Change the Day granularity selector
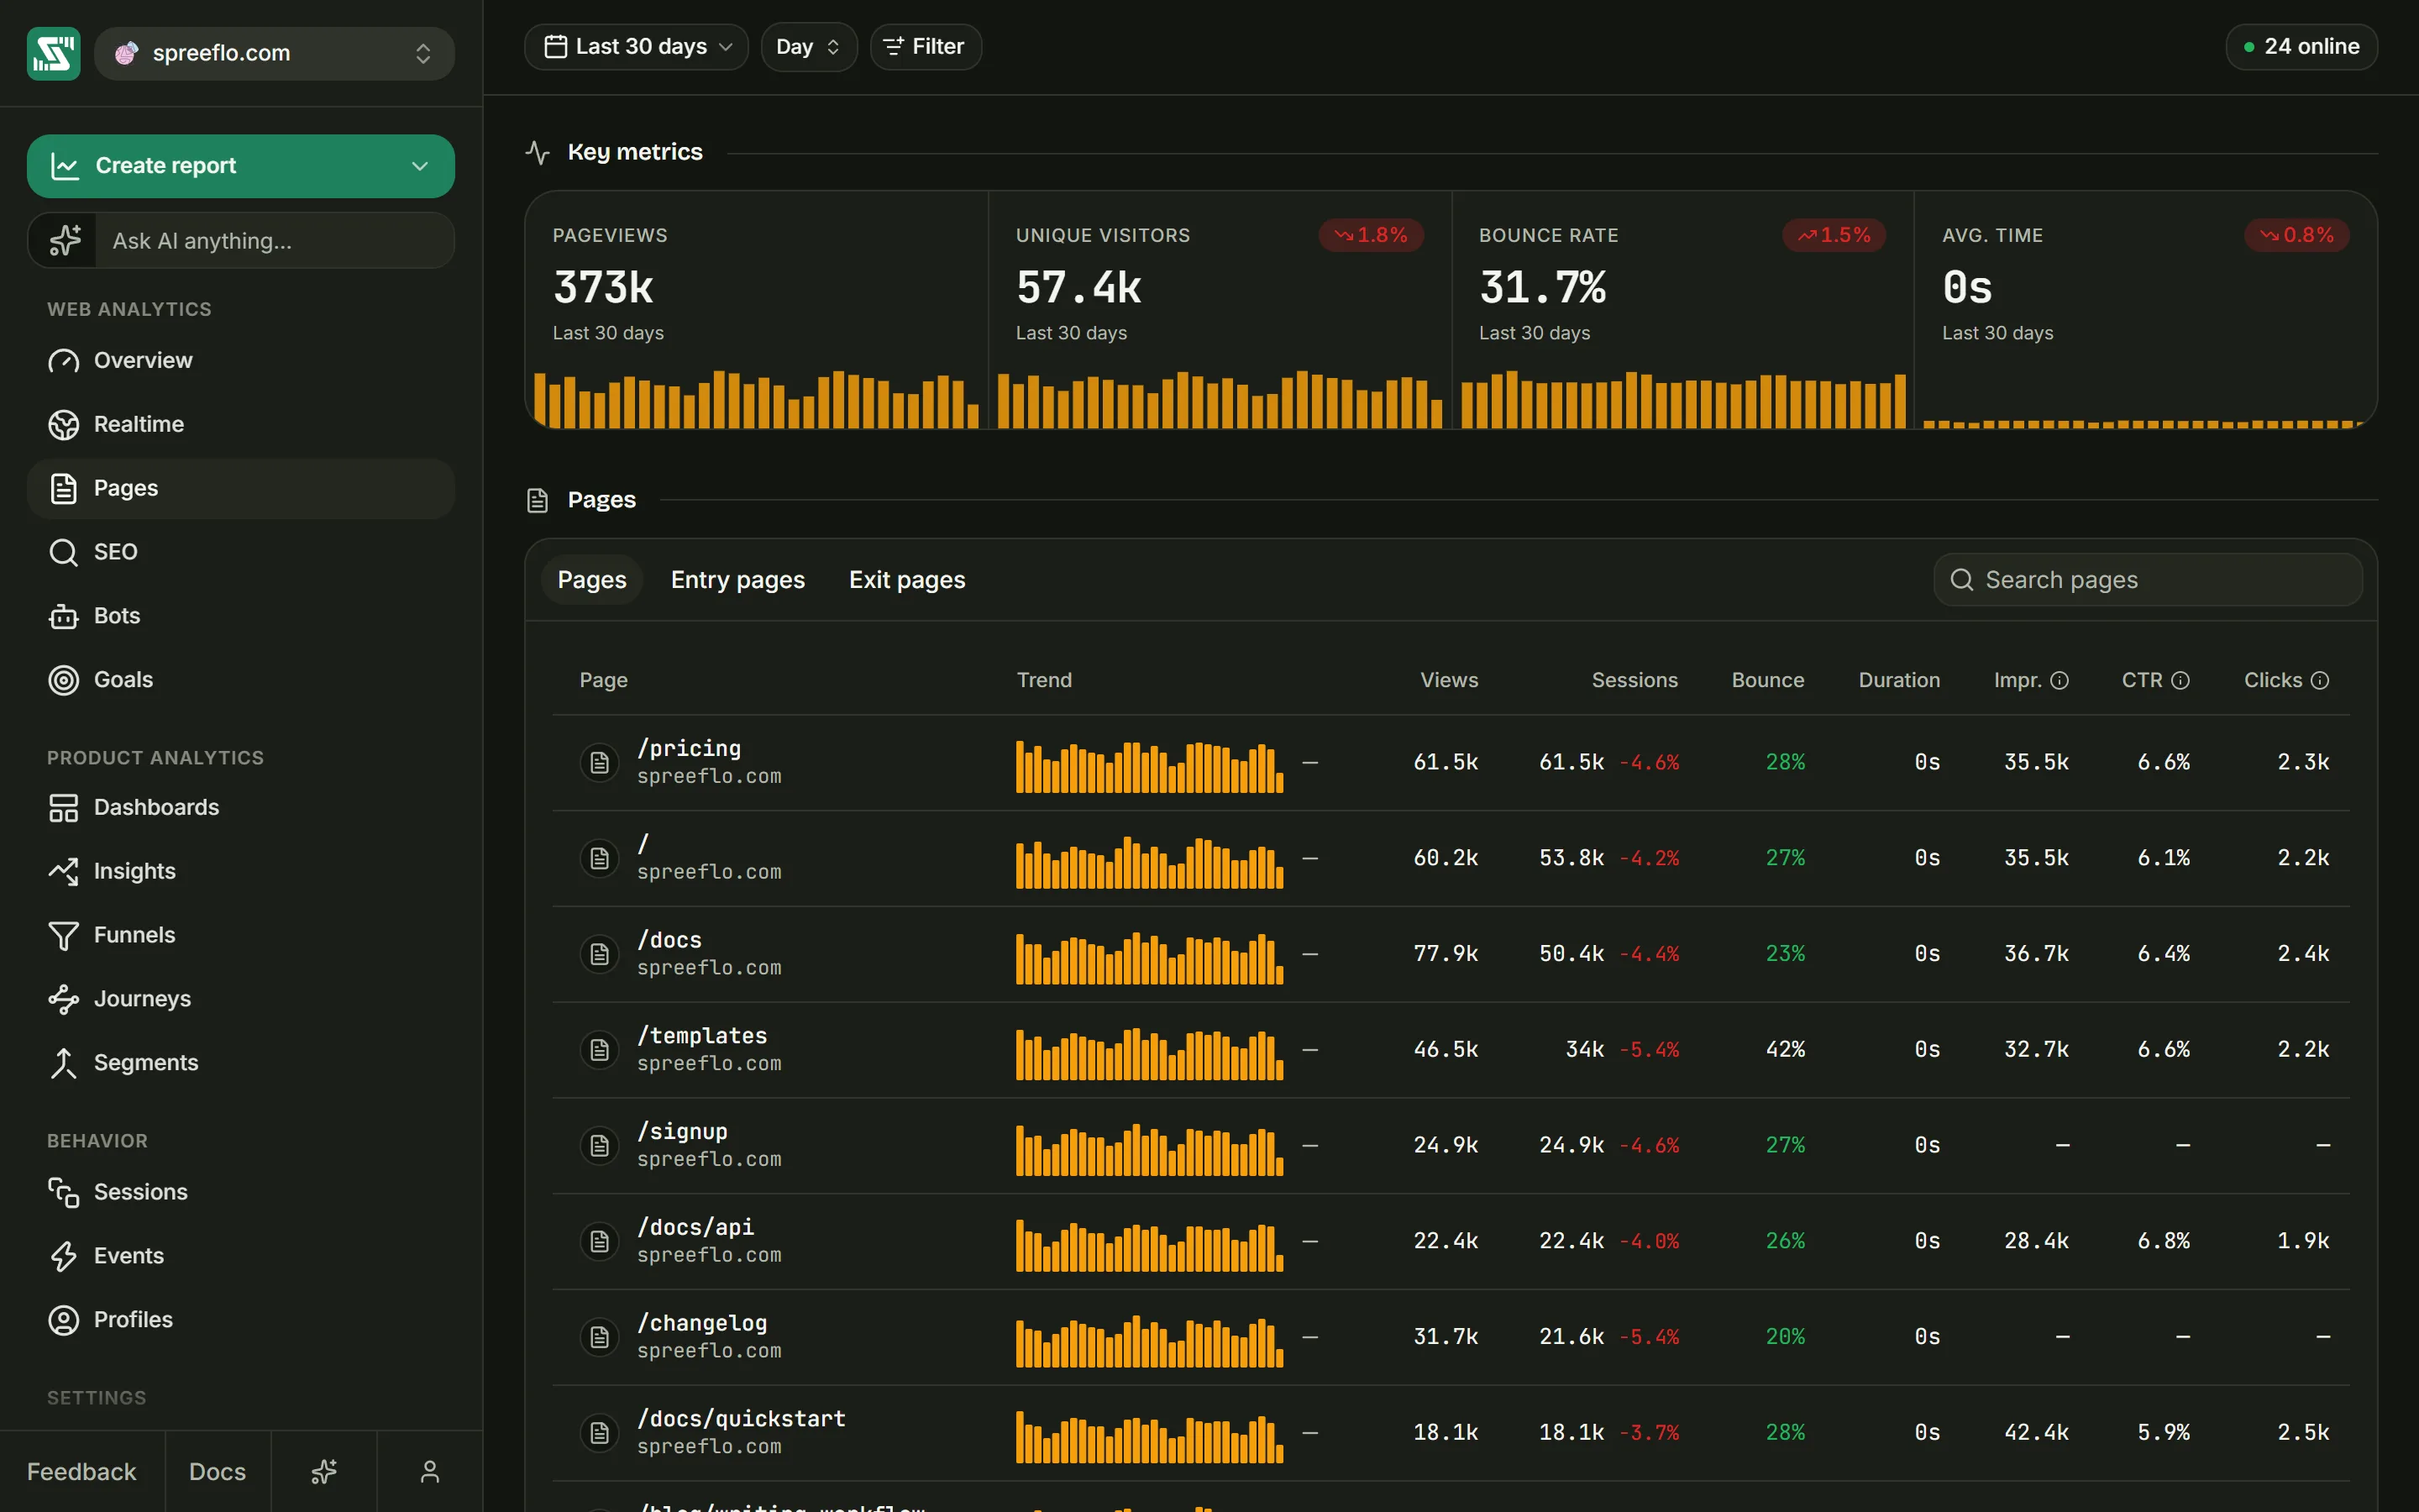This screenshot has width=2419, height=1512. point(809,47)
